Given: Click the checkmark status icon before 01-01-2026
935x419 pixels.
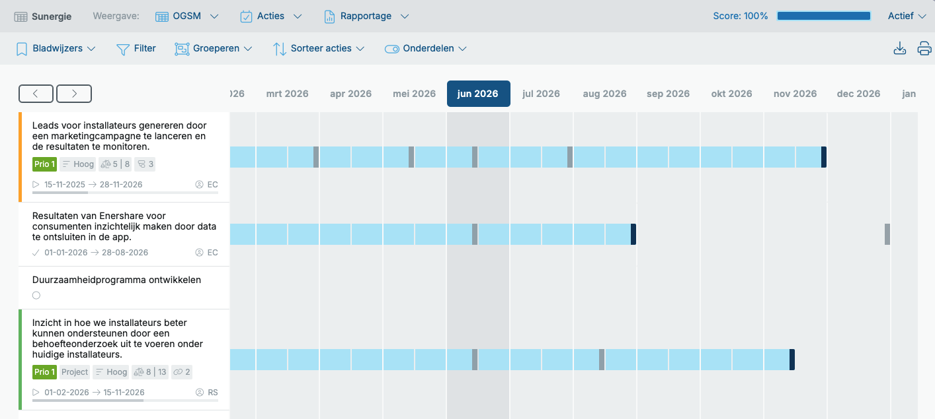Looking at the screenshot, I should tap(36, 253).
